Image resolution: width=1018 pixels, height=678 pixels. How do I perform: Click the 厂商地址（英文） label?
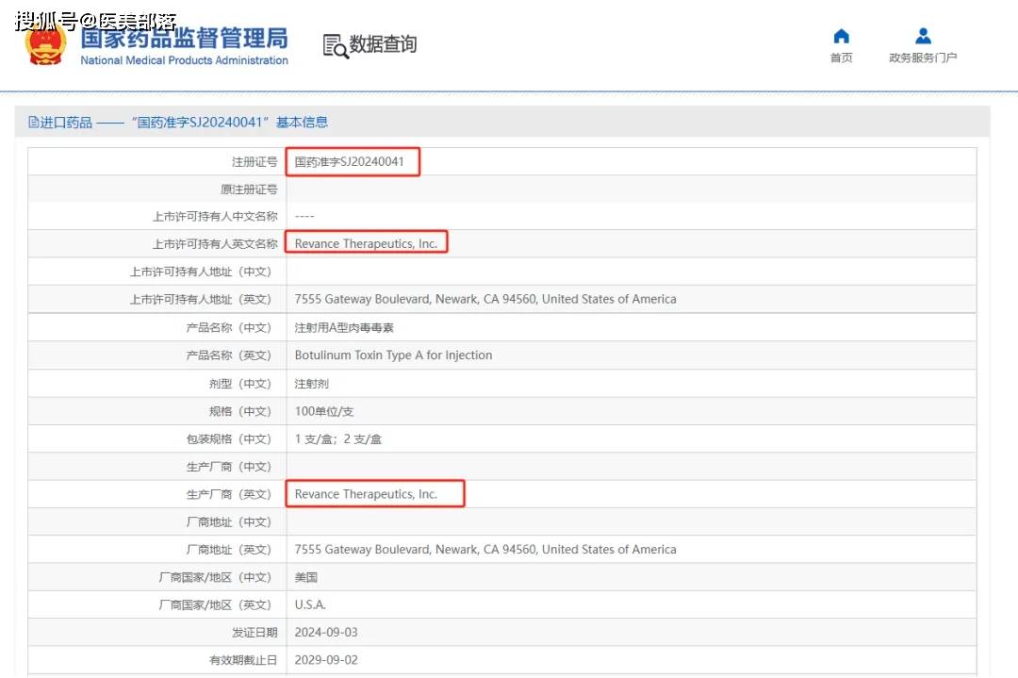click(x=228, y=550)
